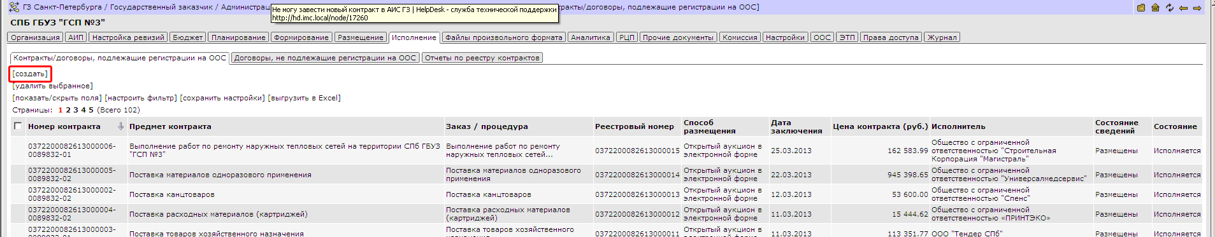Click the structure icon before ГЗ Санкт-Петербурга

click(x=14, y=8)
